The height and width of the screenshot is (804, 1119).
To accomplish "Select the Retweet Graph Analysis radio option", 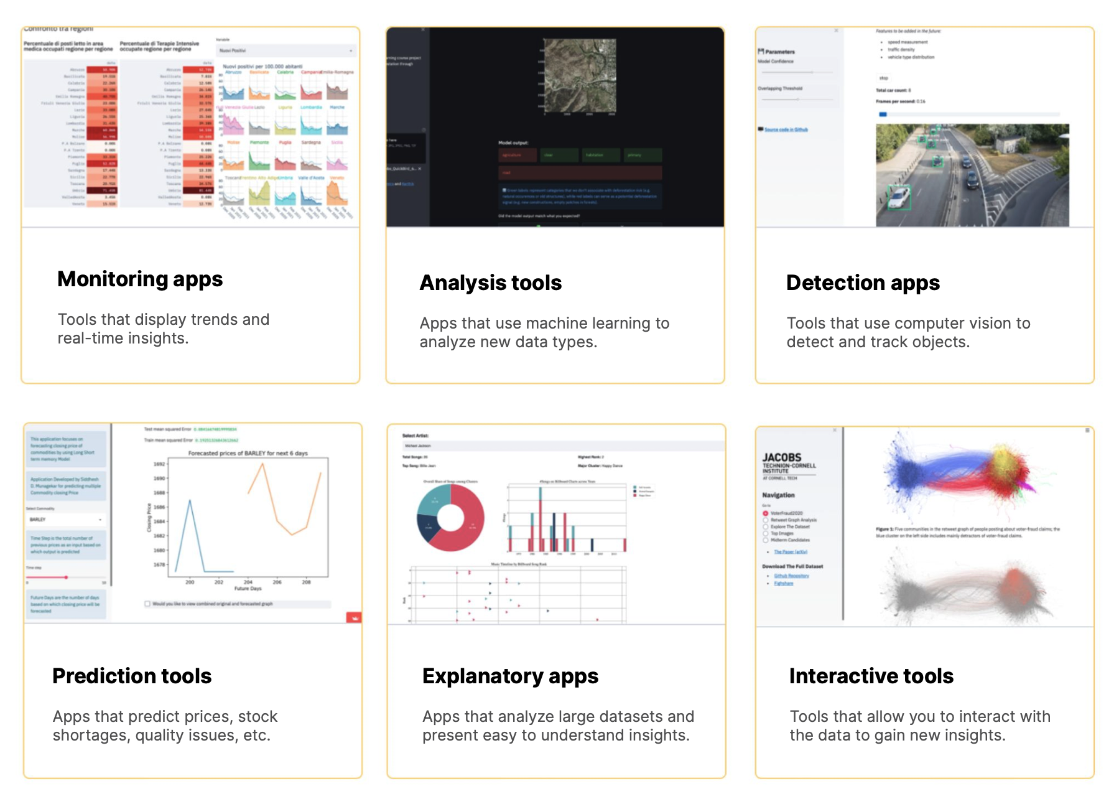I will coord(766,520).
